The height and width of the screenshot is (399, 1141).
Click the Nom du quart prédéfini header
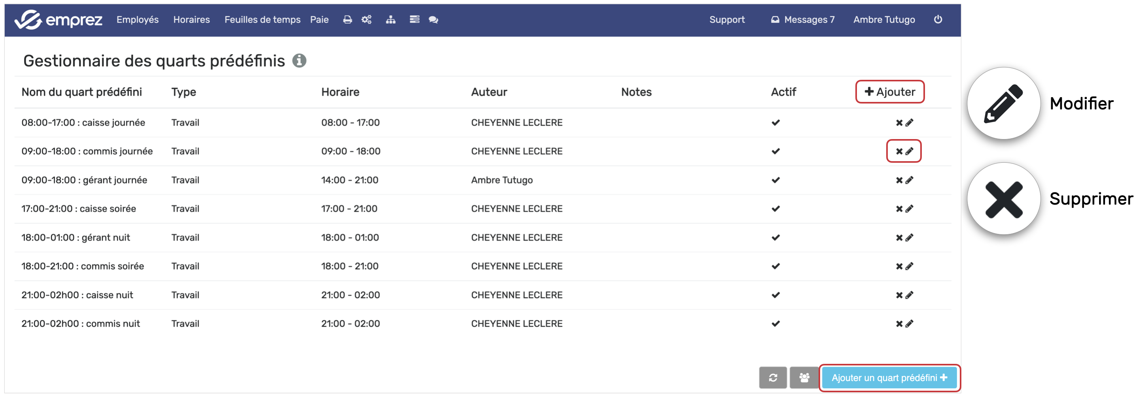[x=81, y=92]
